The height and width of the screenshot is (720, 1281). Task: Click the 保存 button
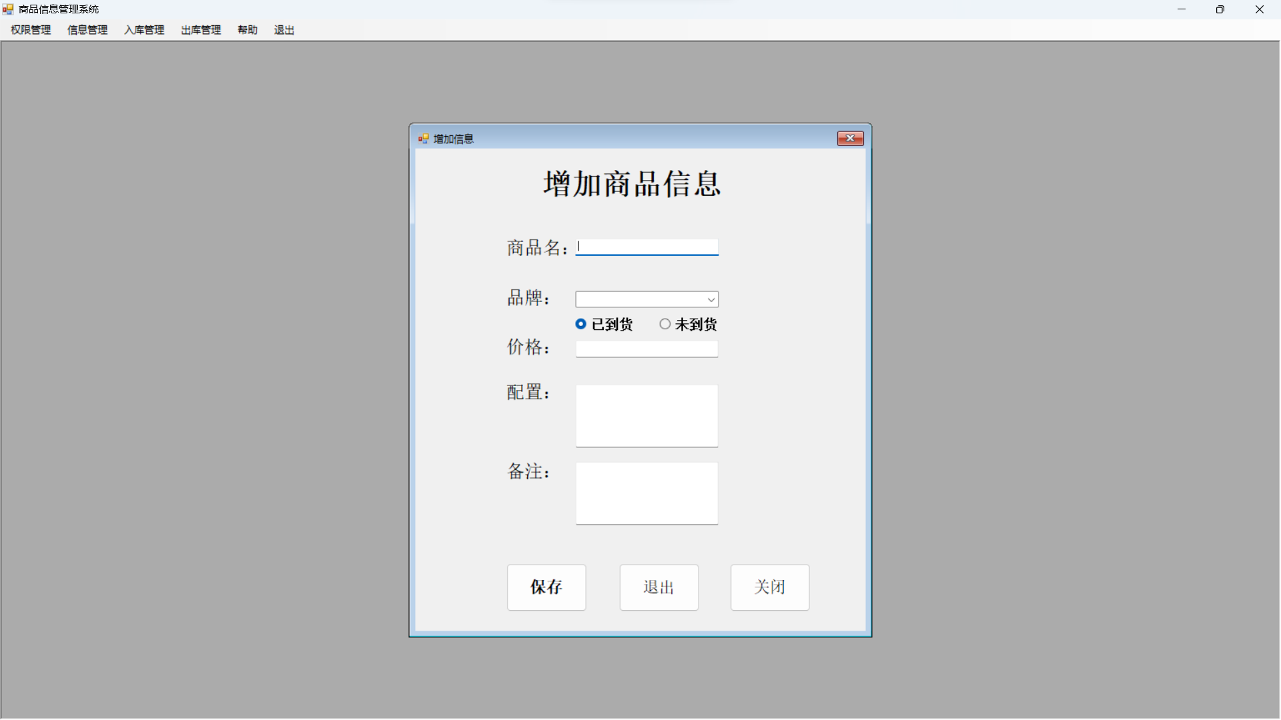(546, 587)
